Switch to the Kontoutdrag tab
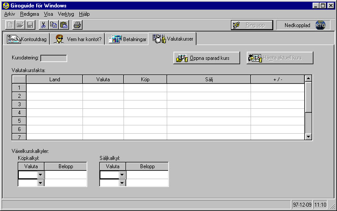The height and width of the screenshot is (211, 337). [x=27, y=39]
